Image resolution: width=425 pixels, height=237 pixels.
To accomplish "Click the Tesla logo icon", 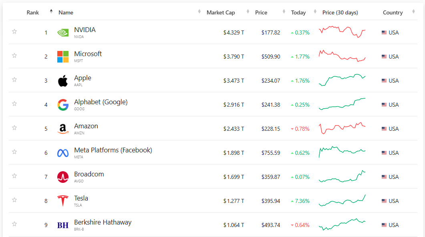I will [x=63, y=201].
